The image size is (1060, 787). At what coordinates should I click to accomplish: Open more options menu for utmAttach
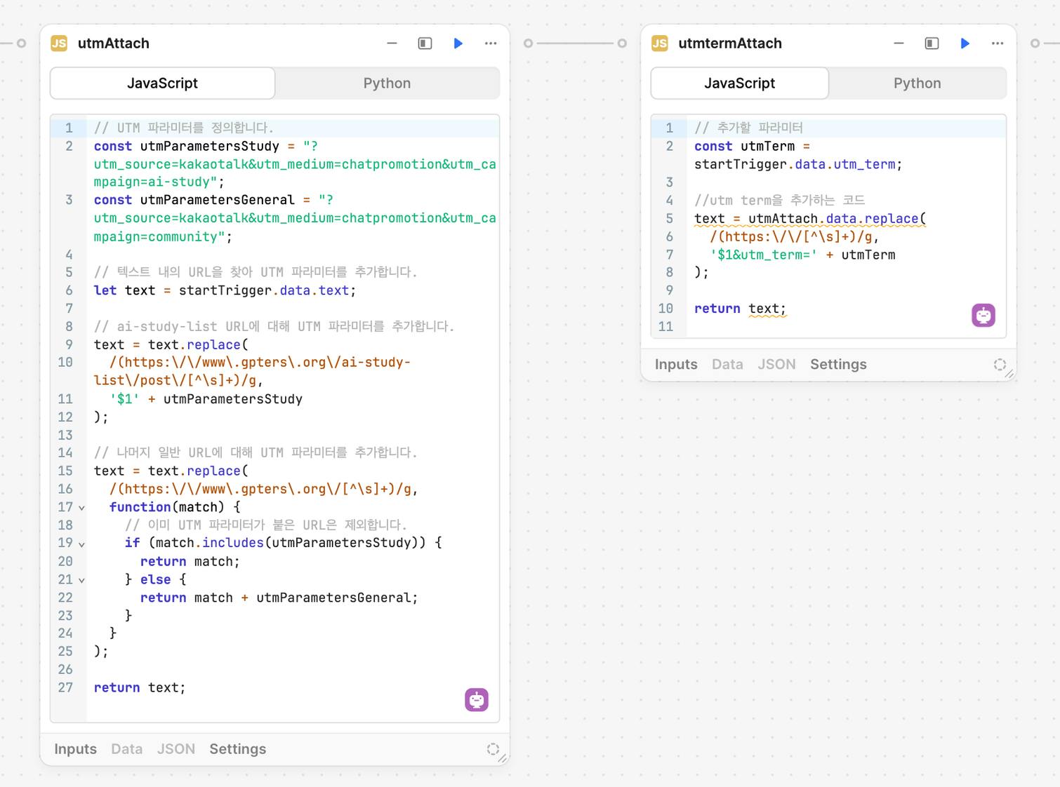pos(491,43)
